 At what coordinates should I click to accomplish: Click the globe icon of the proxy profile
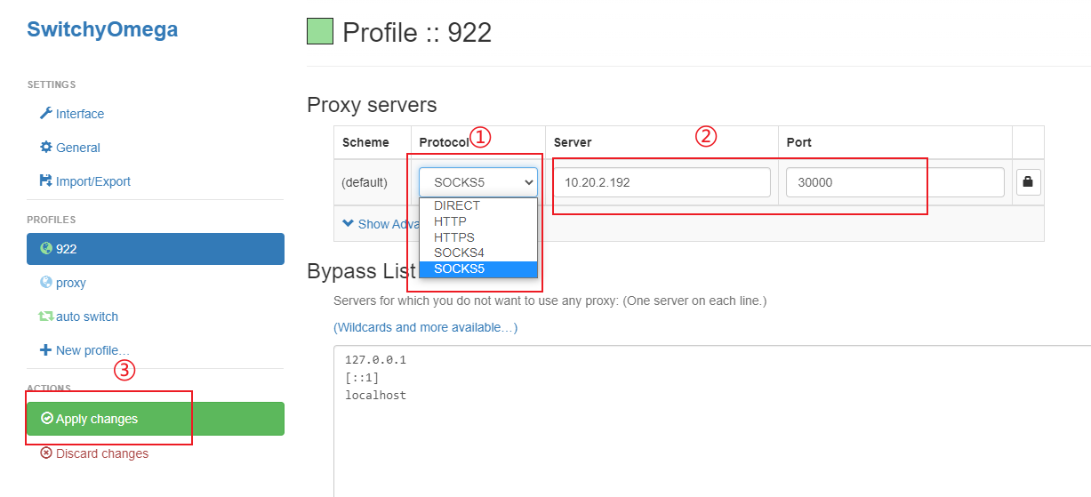tap(46, 283)
